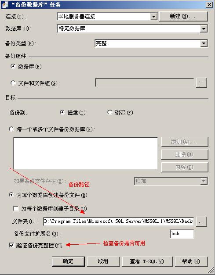Click the folder browse ellipsis button
The image size is (215, 275).
click(x=201, y=221)
